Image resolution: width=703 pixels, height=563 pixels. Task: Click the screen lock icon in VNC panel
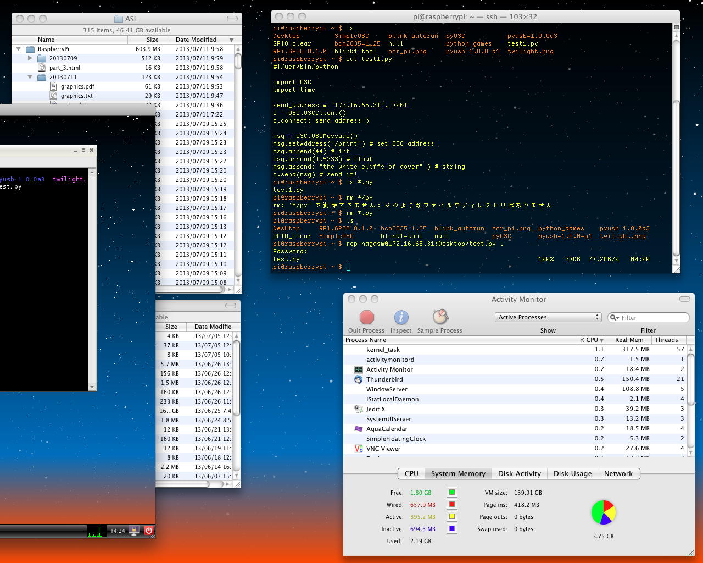click(135, 531)
